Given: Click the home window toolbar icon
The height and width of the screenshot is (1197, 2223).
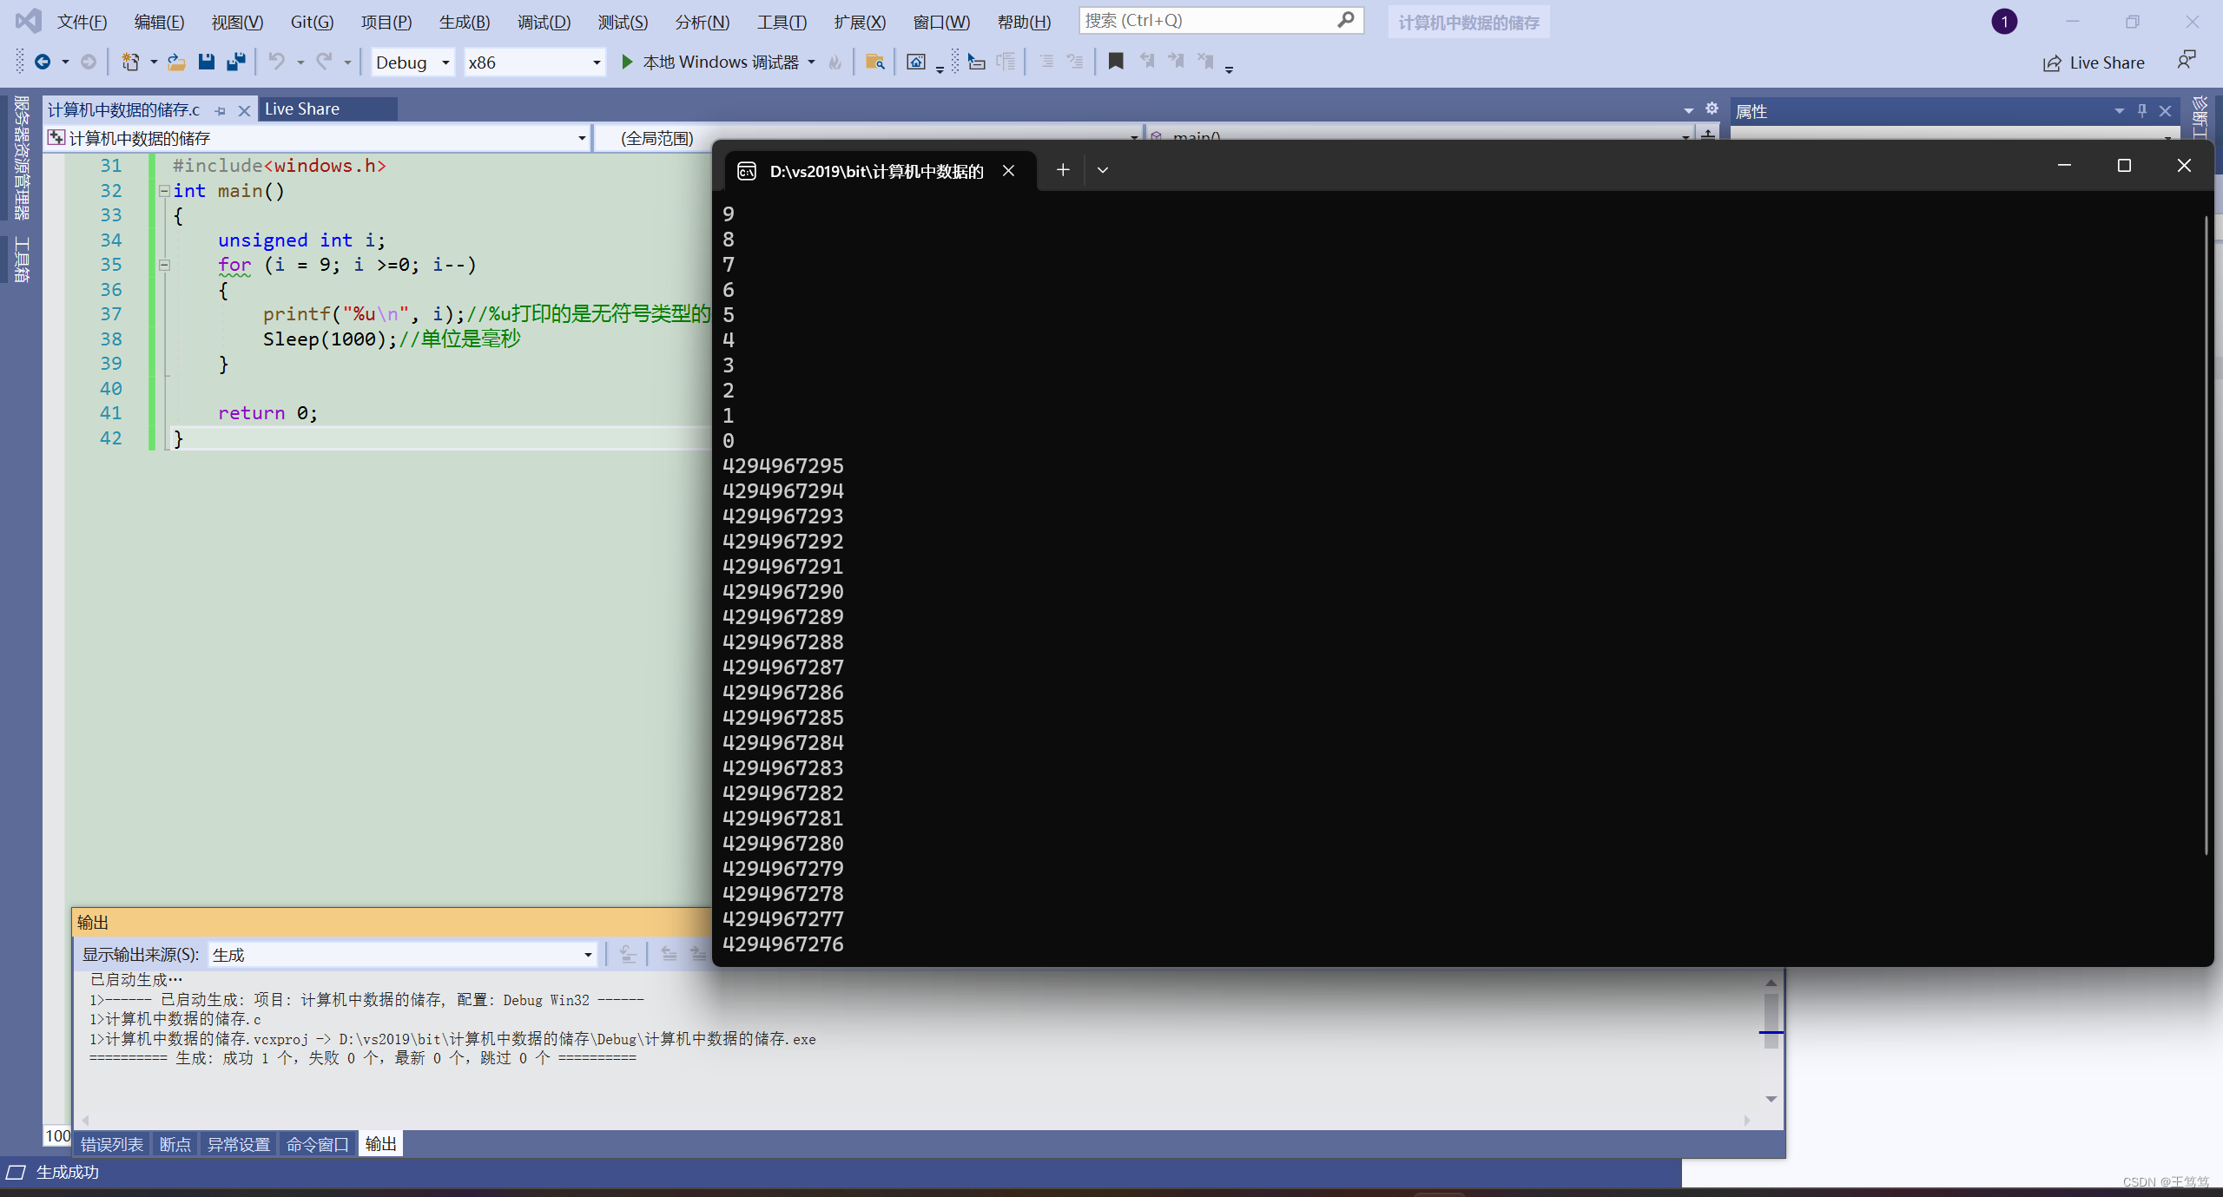Looking at the screenshot, I should point(916,62).
